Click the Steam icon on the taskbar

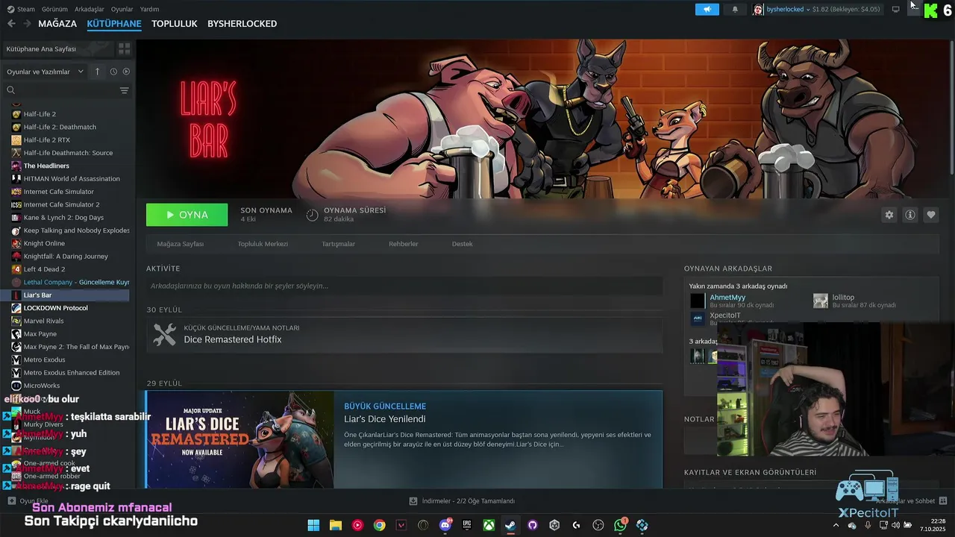click(x=510, y=525)
